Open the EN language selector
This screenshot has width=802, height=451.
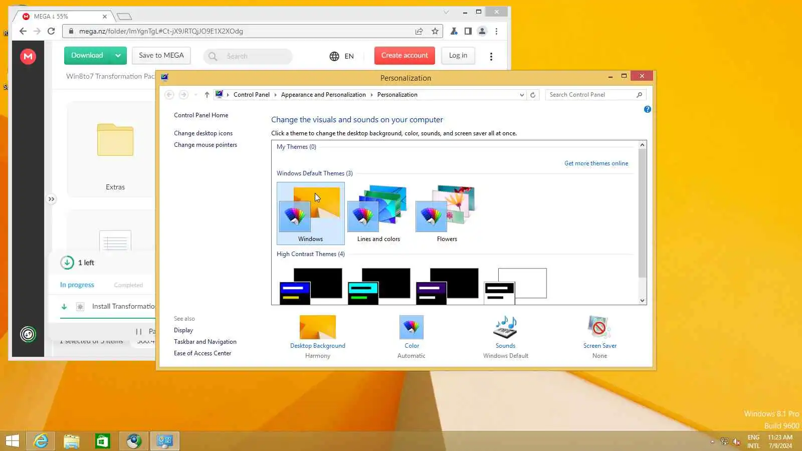pyautogui.click(x=342, y=56)
